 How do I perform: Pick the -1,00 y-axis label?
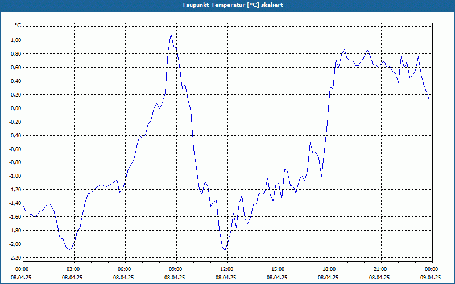(16, 176)
